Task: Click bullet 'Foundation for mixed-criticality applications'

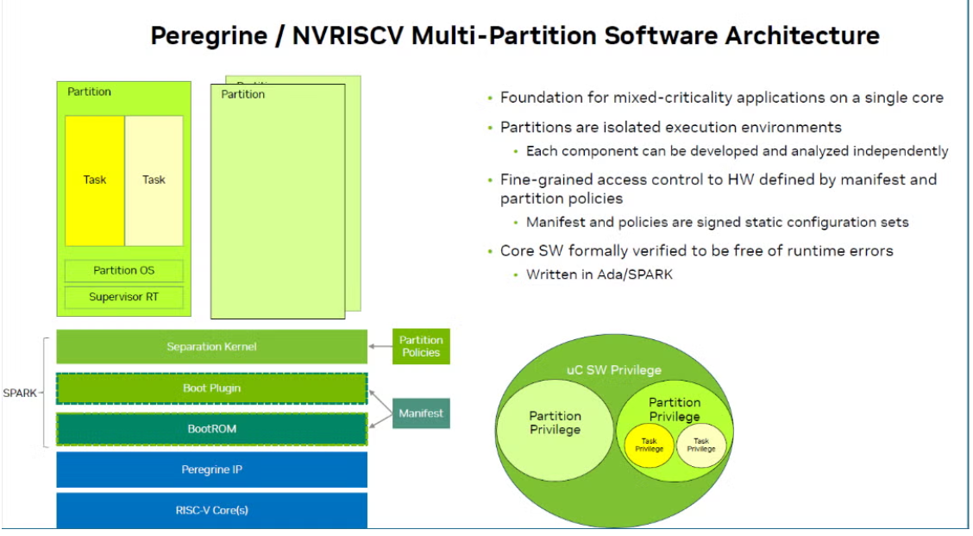Action: [721, 98]
